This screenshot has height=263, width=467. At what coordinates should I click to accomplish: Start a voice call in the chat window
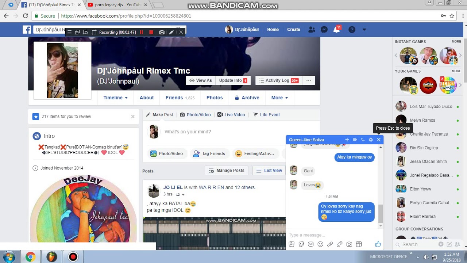pos(363,140)
